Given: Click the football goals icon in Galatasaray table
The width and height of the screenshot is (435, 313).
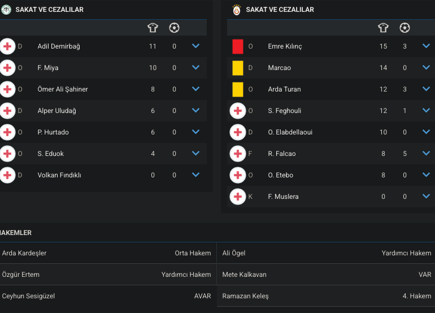Looking at the screenshot, I should (404, 28).
